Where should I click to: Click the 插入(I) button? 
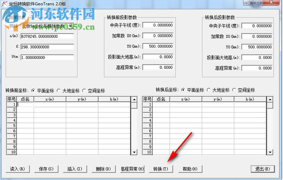[75, 169]
